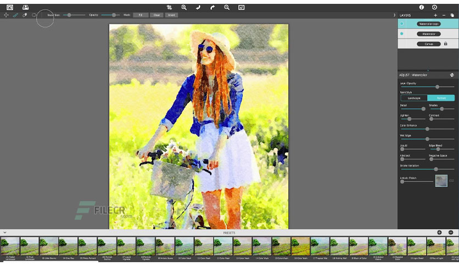This screenshot has width=459, height=266.
Task: Click the randomize icon beside ADJUST Watercolor
Action: pos(452,75)
